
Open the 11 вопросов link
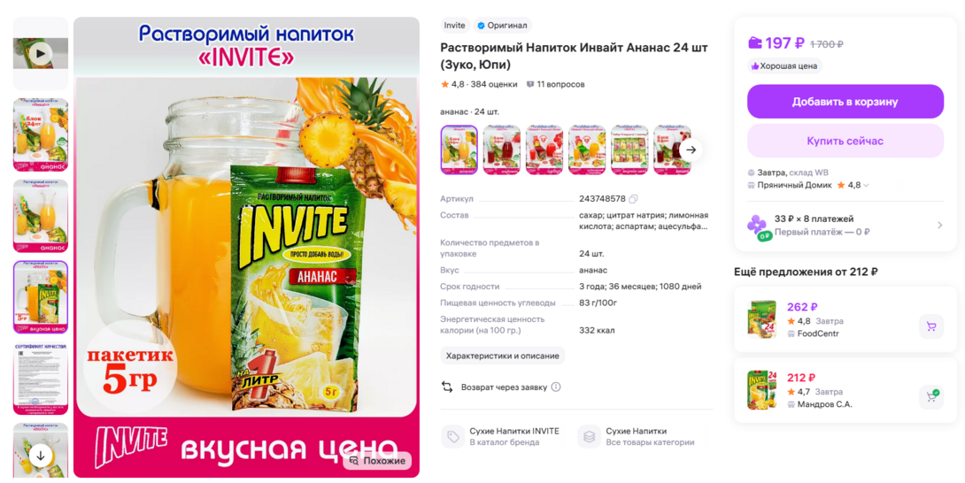point(555,84)
